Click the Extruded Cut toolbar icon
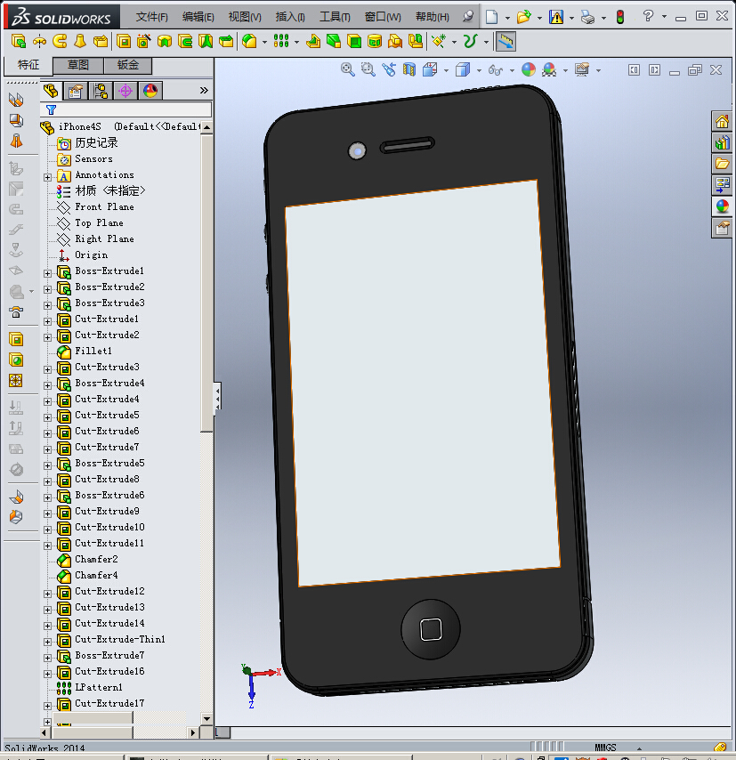 (x=124, y=42)
